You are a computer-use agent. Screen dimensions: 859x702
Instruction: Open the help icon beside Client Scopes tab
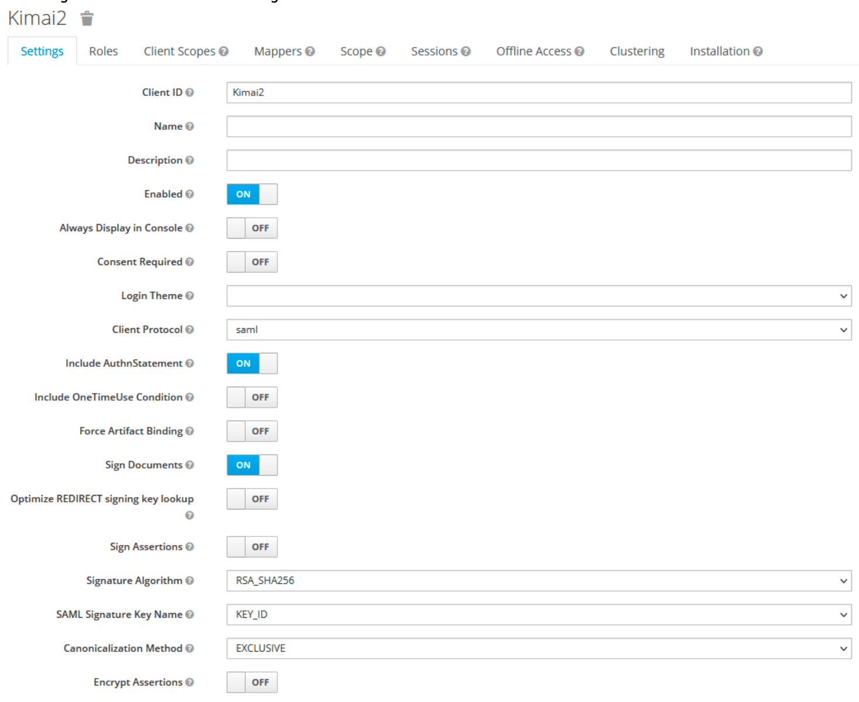point(224,51)
